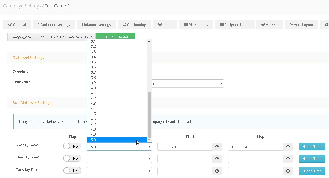Click the clock icon beside Monday Stop time
Viewport: 329px width, 178px height.
[x=288, y=159]
